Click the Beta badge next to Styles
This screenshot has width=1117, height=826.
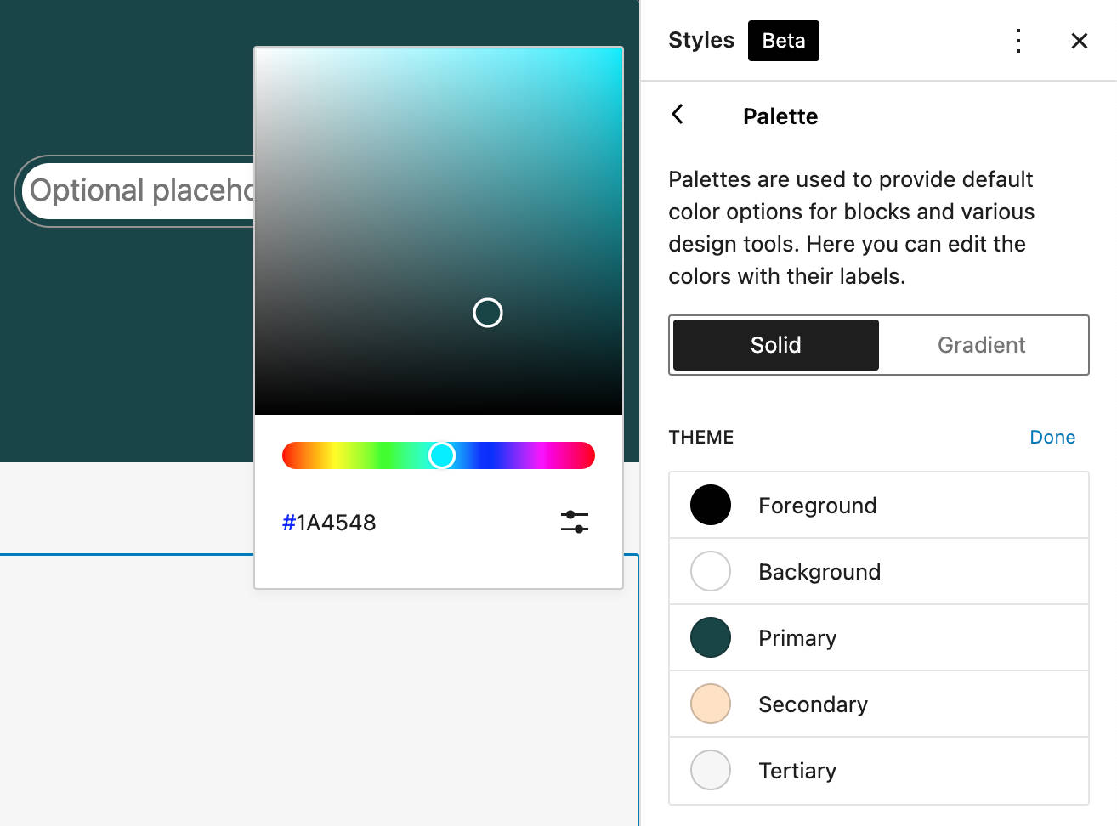coord(783,40)
